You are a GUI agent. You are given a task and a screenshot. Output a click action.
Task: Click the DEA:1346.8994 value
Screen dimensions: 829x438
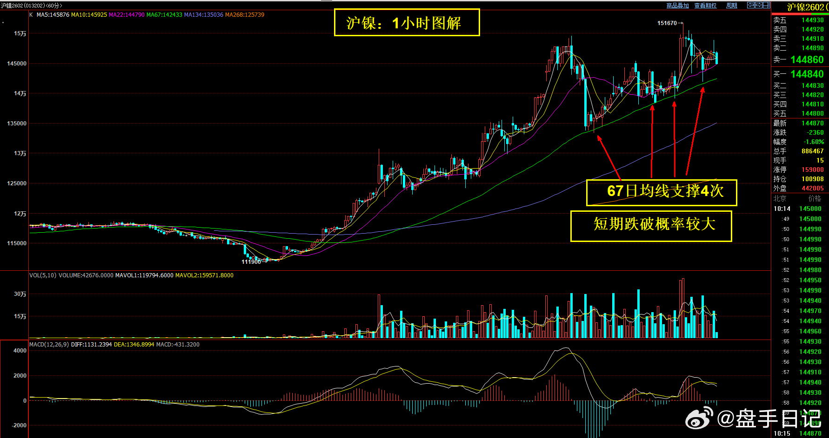134,345
